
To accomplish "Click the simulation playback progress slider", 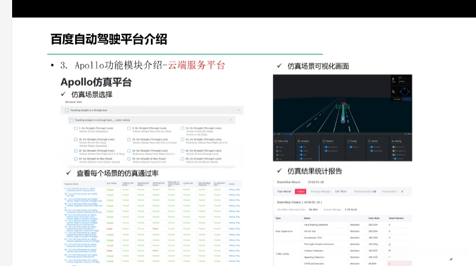I will pyautogui.click(x=343, y=134).
